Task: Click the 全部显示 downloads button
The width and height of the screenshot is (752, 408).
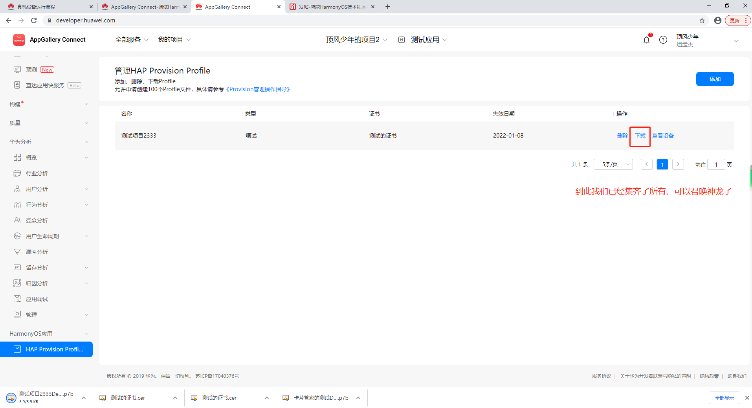Action: [x=724, y=398]
